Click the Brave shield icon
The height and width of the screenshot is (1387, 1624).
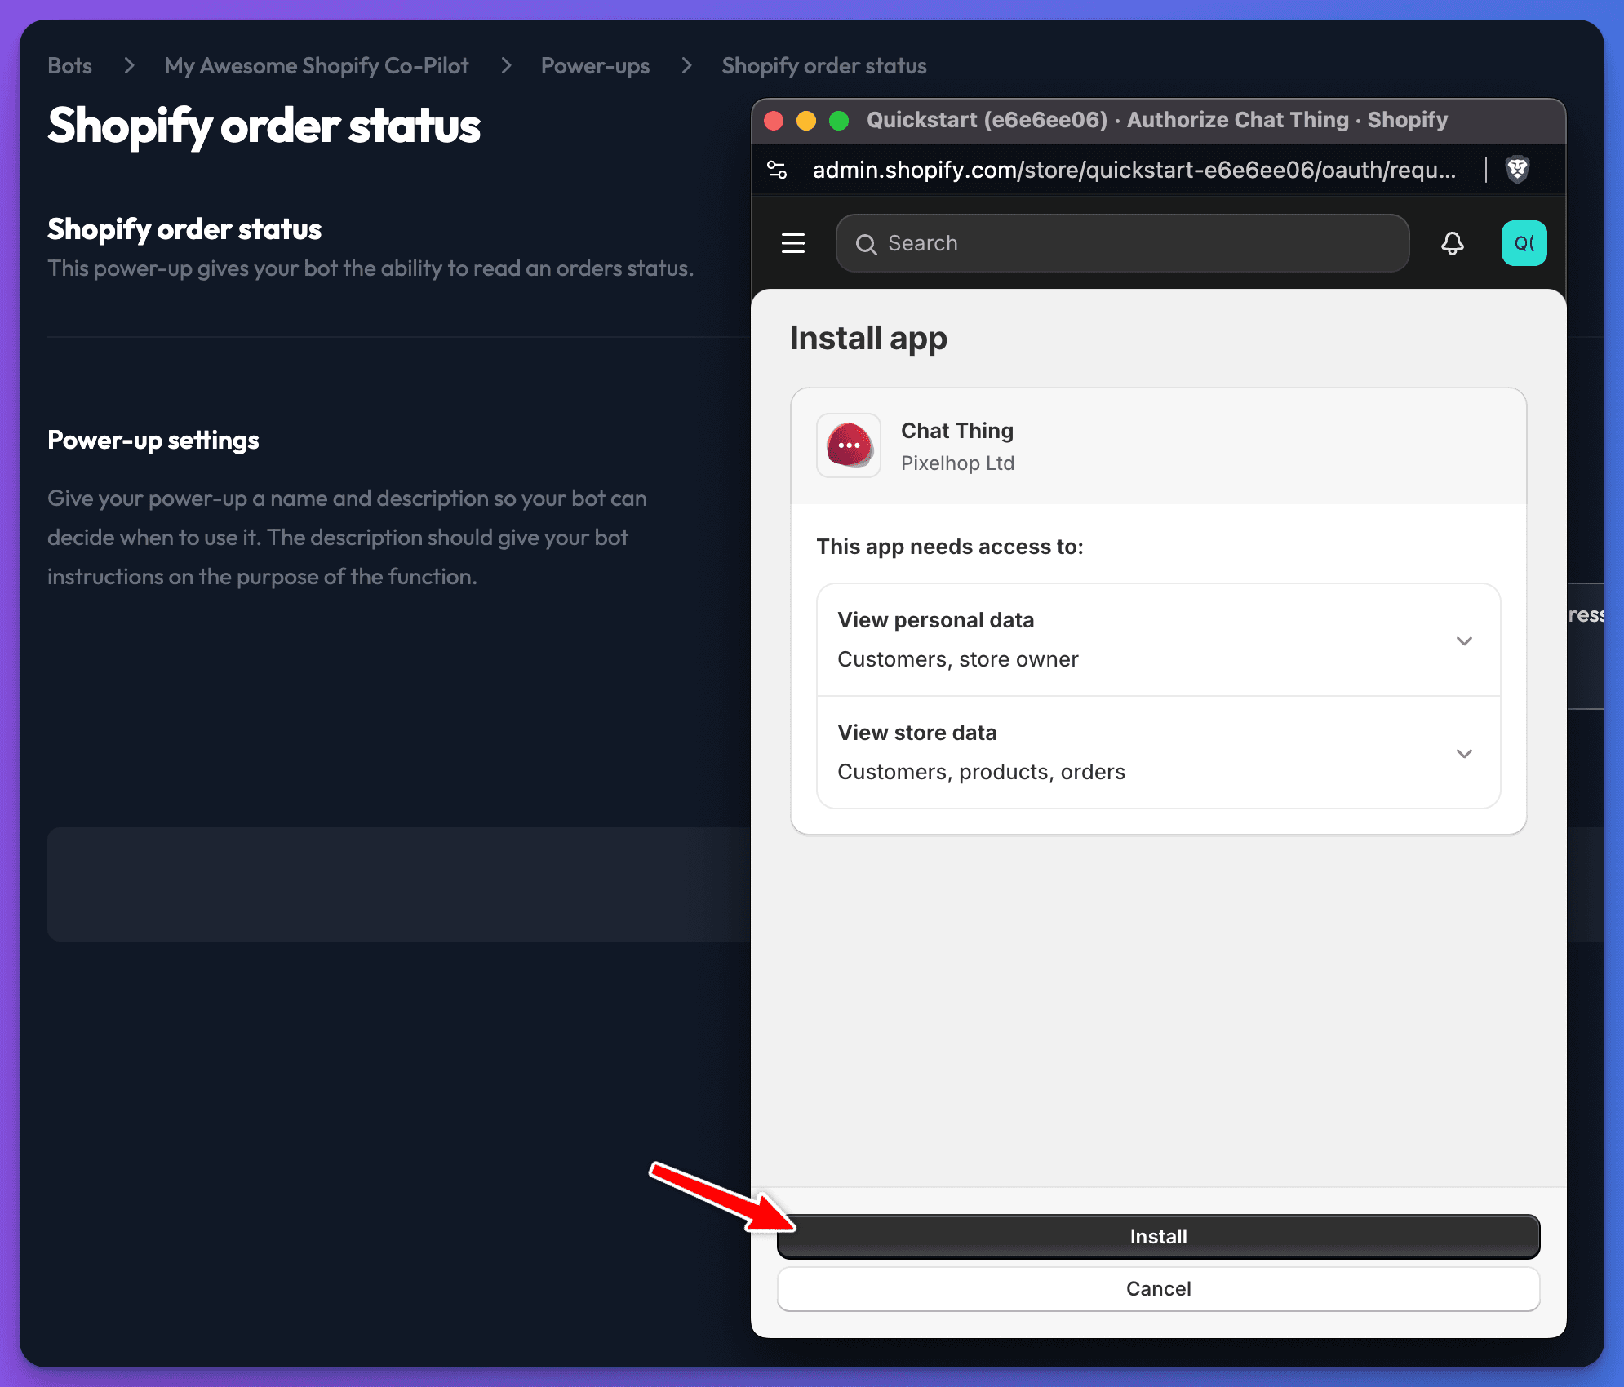coord(1517,170)
